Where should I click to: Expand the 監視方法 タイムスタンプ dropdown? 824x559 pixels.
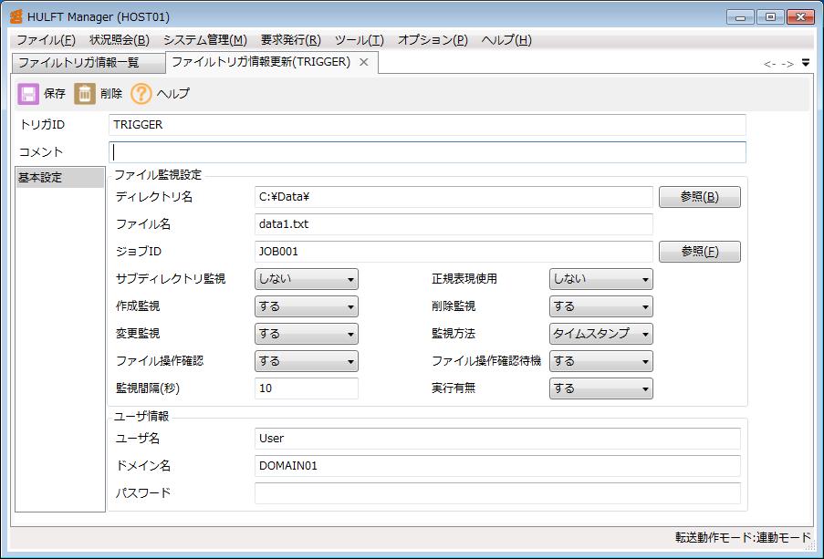601,334
